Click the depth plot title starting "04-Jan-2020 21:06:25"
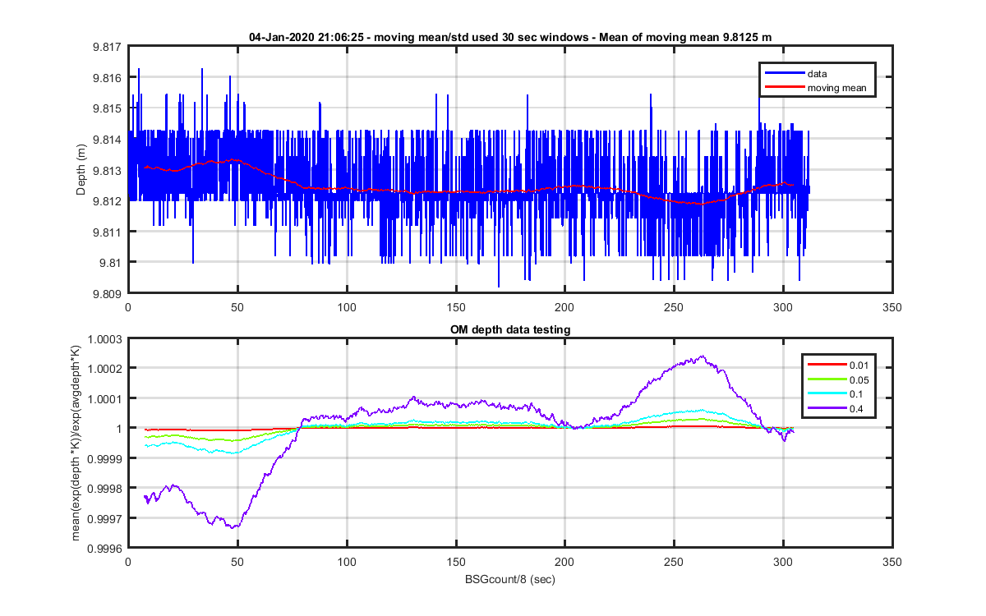 [x=509, y=37]
